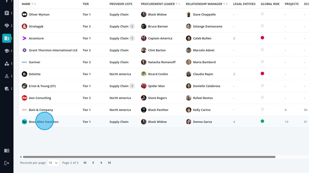Open the Records per page dropdown

click(x=54, y=163)
